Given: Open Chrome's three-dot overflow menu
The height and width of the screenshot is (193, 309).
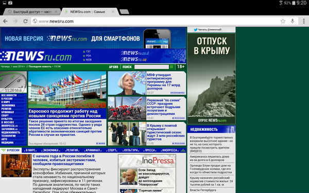Looking at the screenshot, I should (304, 21).
